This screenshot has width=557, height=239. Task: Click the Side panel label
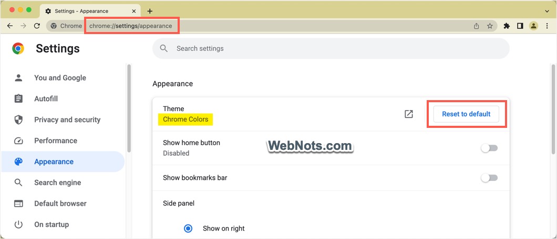(x=179, y=203)
